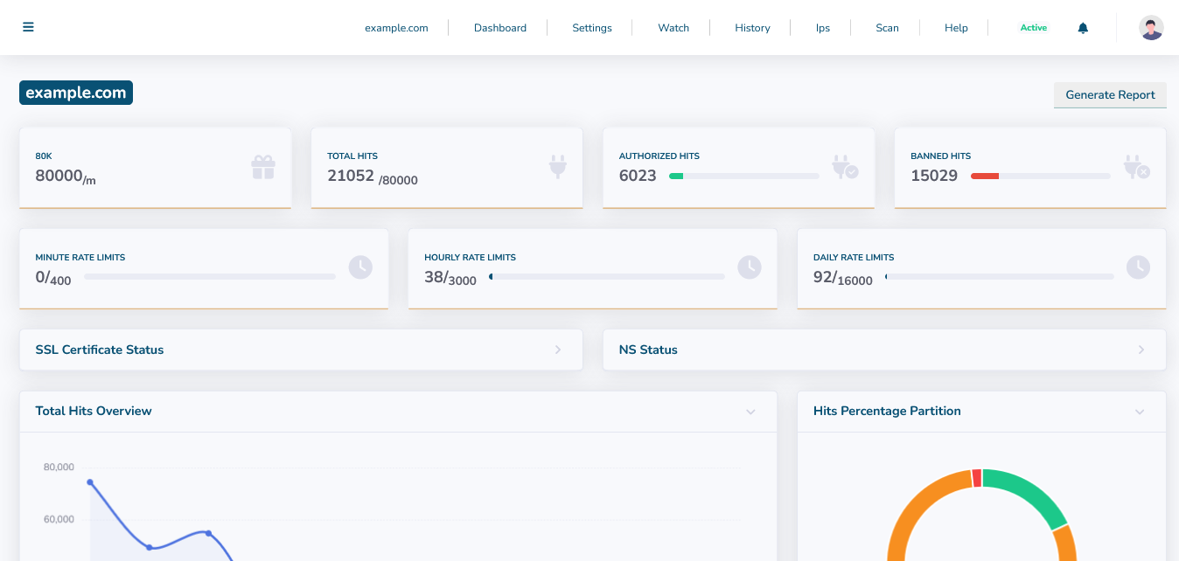Click the 21052 total hits value
Screen dimensions: 1179x561
[351, 176]
